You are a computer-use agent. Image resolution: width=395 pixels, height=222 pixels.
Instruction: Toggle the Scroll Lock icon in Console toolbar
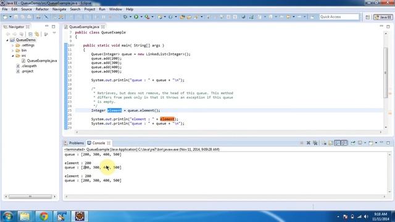[331, 143]
